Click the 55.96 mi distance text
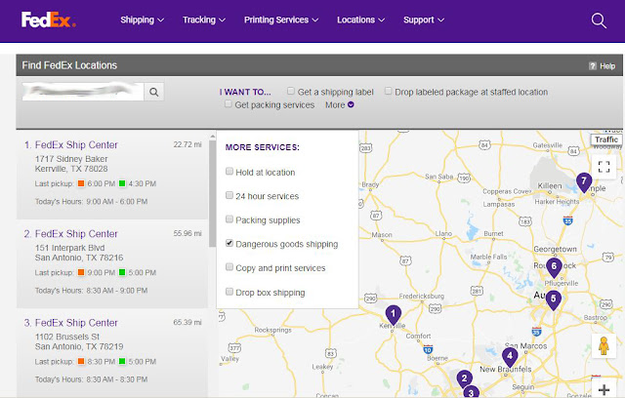The width and height of the screenshot is (625, 398). tap(187, 233)
